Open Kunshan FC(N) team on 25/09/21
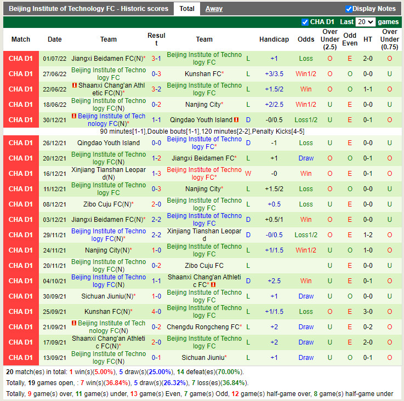Viewport: 404px width, 401px height. pyautogui.click(x=107, y=312)
